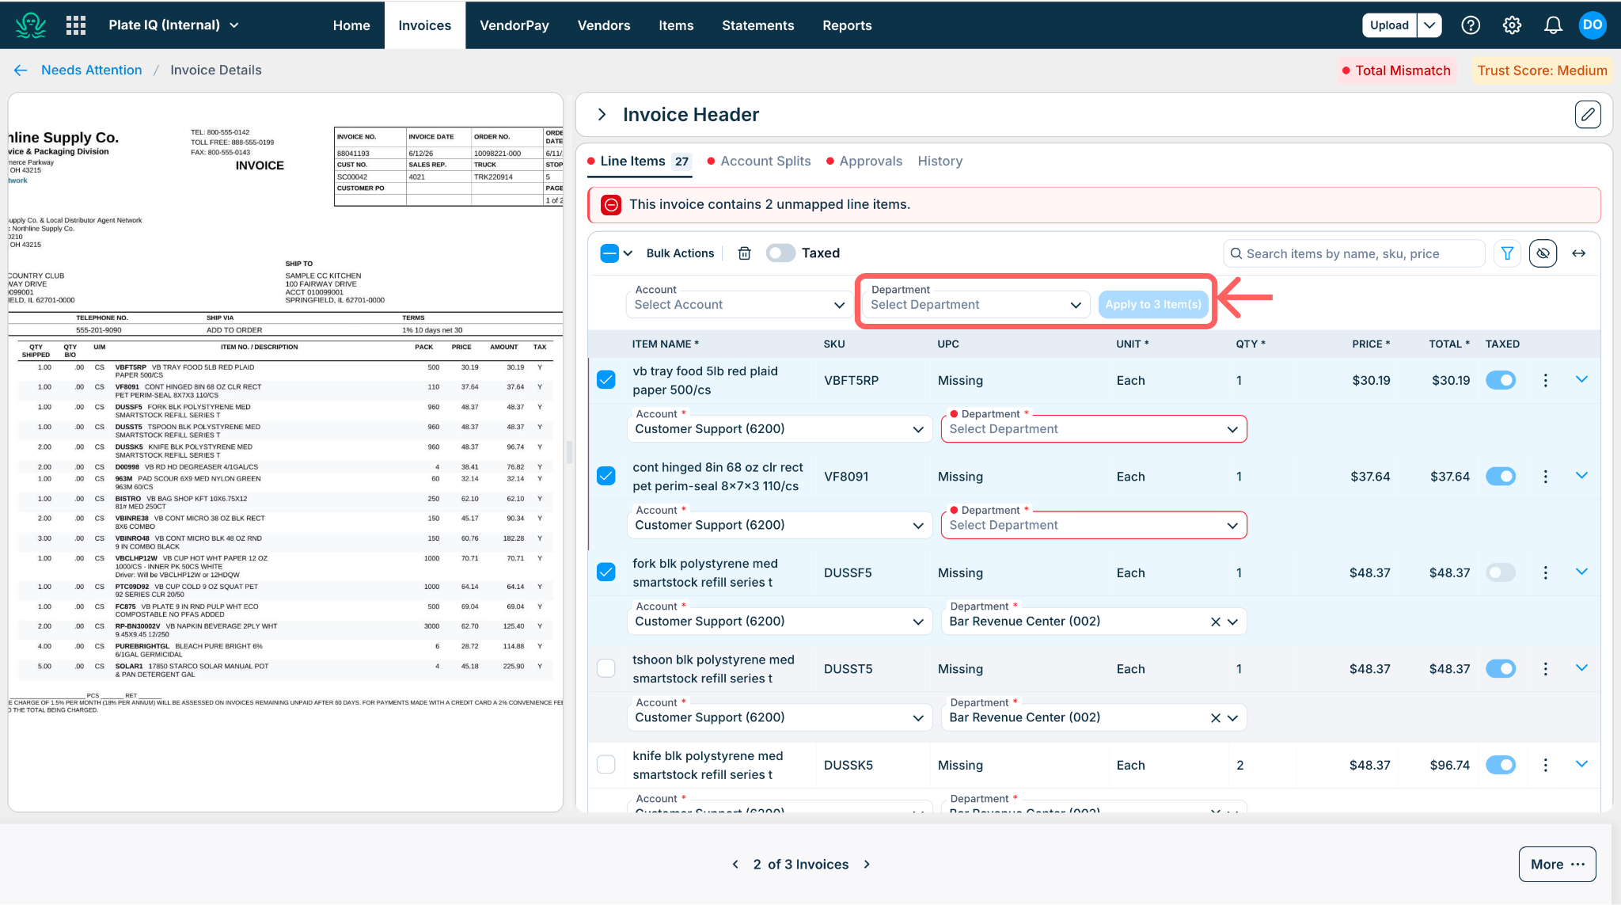Image resolution: width=1621 pixels, height=905 pixels.
Task: Click the hidden-eye columns visibility icon
Action: pyautogui.click(x=1543, y=253)
